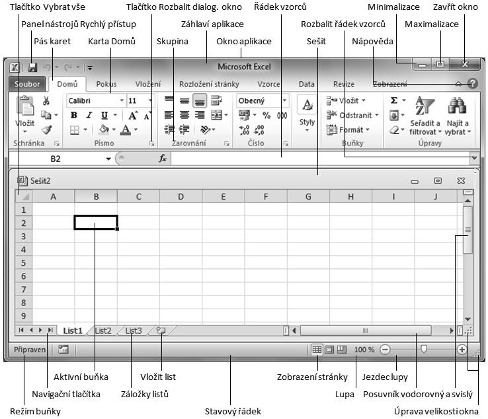The image size is (488, 419).
Task: Switch to the Data tab
Action: point(307,85)
